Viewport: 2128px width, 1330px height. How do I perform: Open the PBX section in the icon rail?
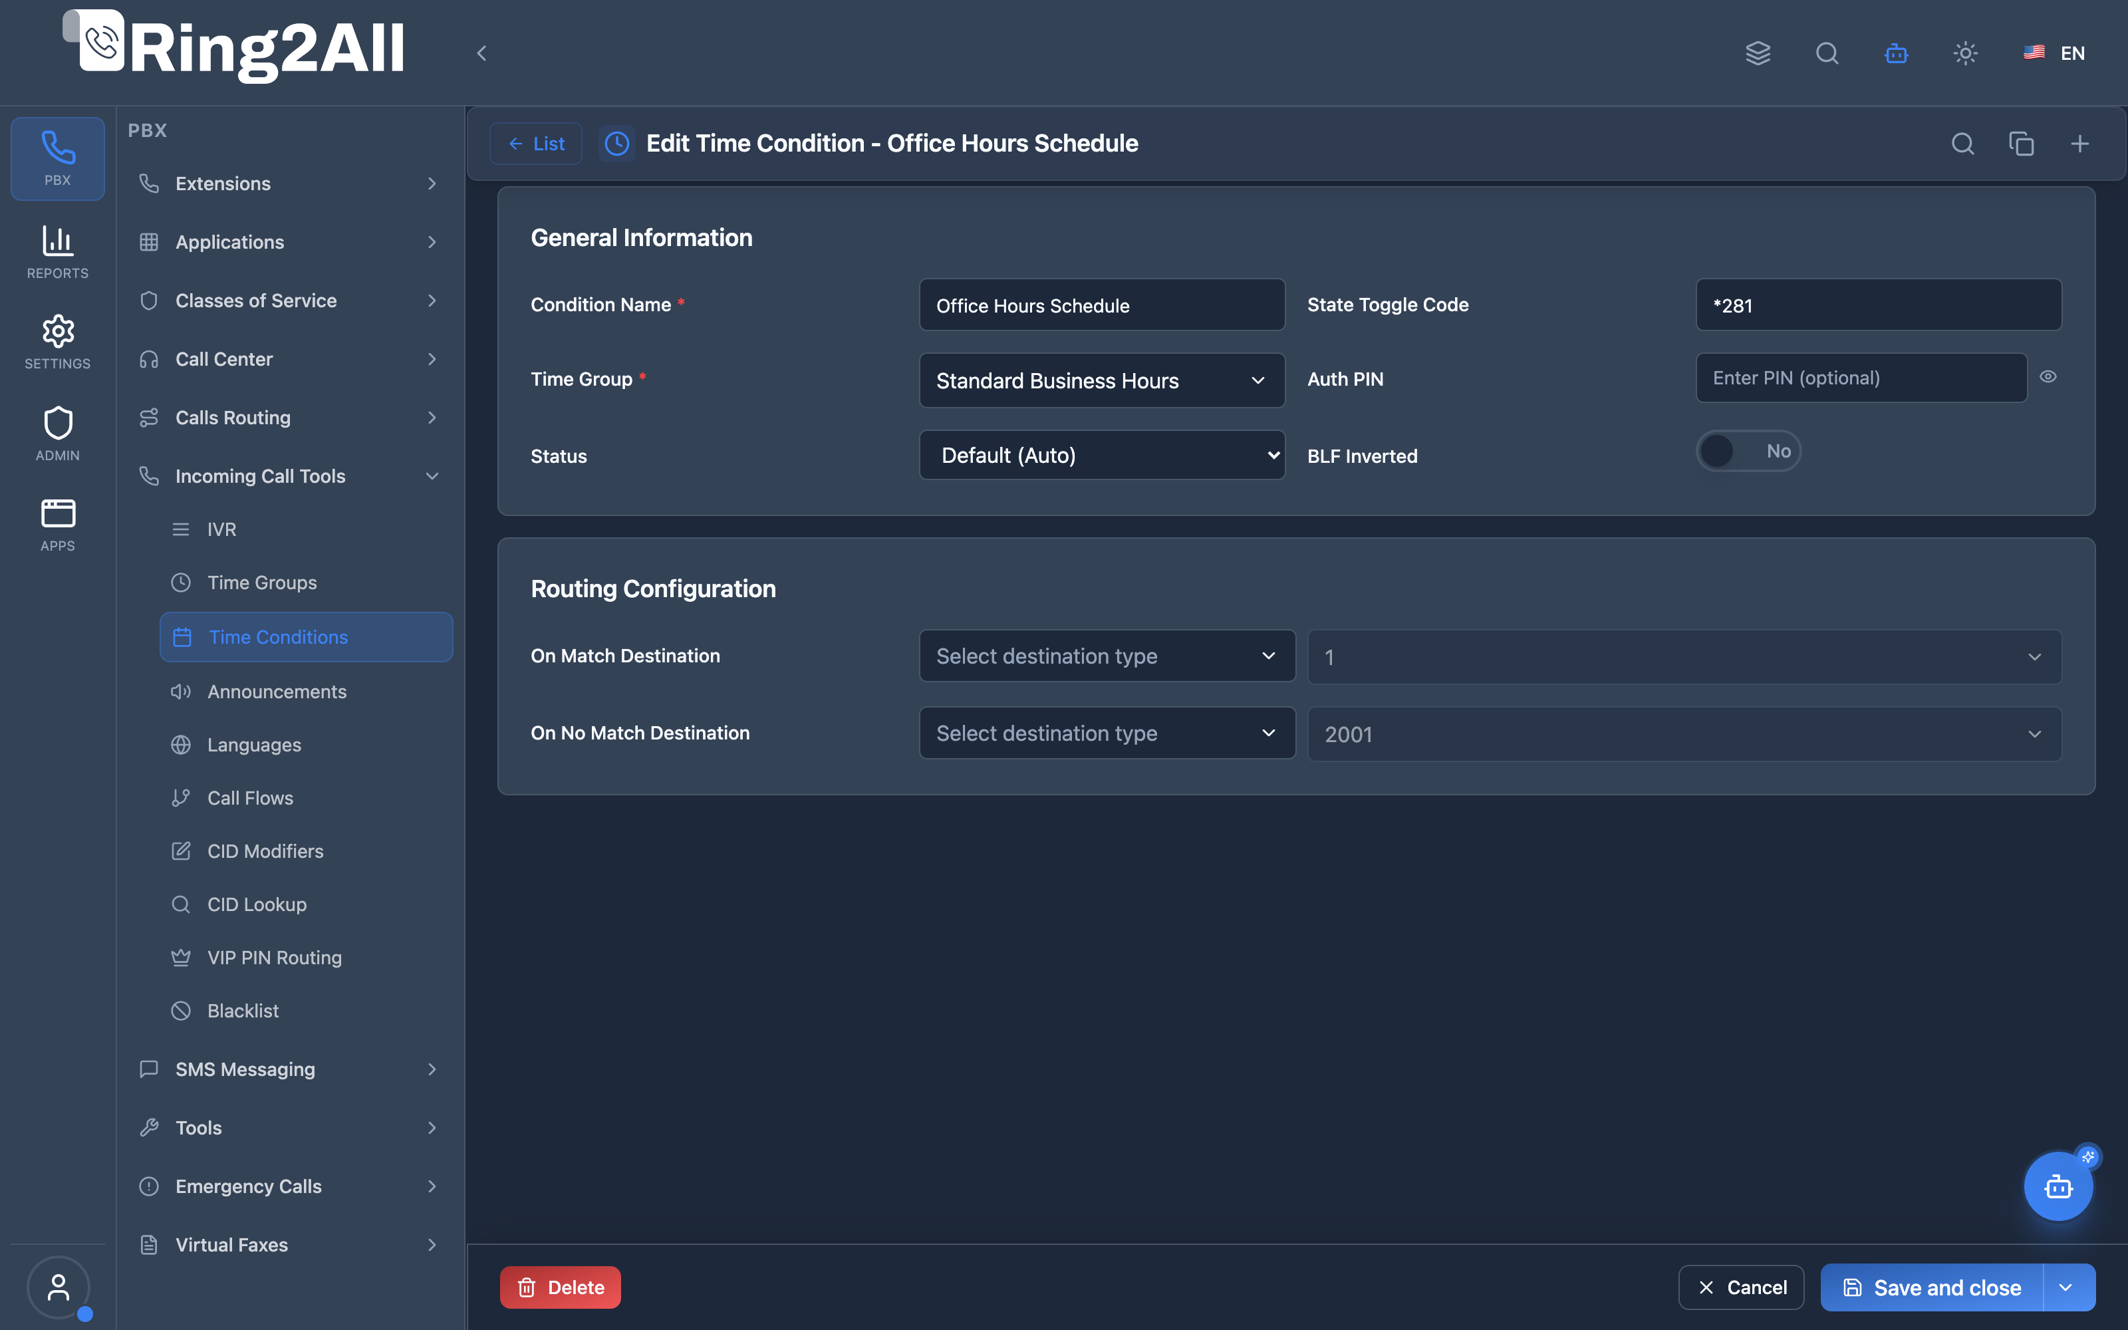click(57, 158)
